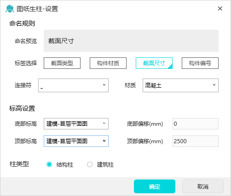Screen dimensions: 231x196
Task: Confirm settings with 确定 button
Action: 155,186
